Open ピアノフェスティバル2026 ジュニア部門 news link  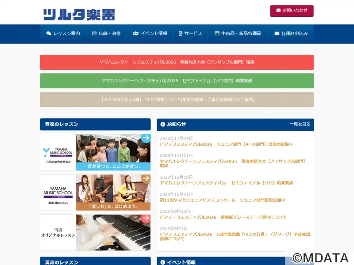(x=227, y=144)
